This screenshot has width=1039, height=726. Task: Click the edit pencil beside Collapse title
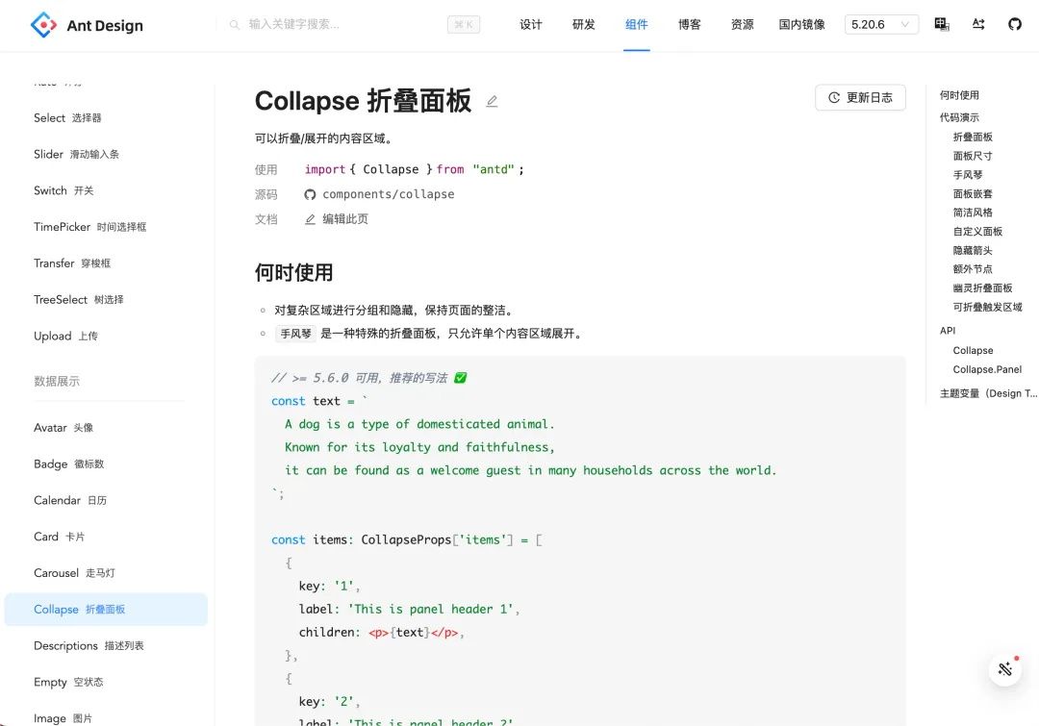pos(492,101)
